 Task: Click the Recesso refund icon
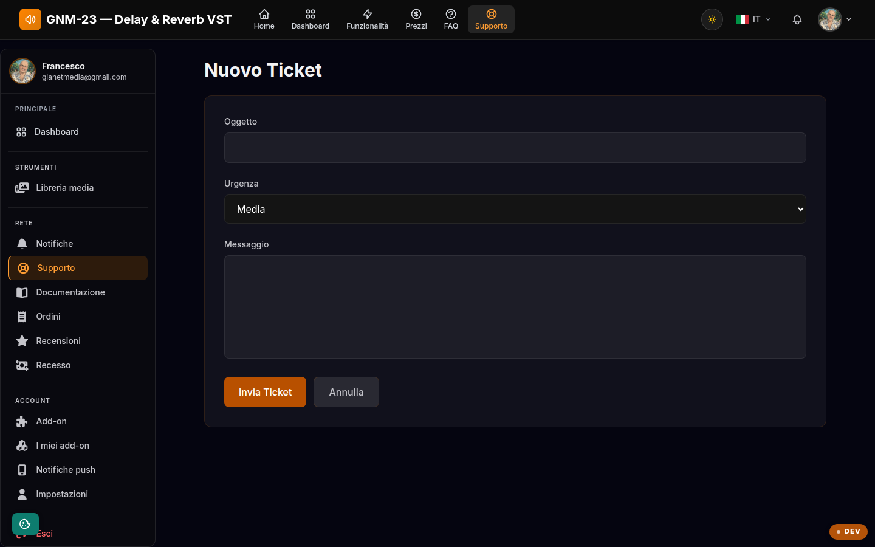tap(22, 365)
